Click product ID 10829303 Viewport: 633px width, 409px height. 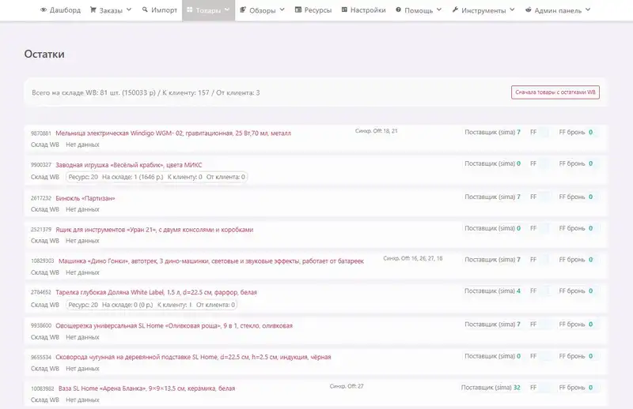pyautogui.click(x=43, y=261)
